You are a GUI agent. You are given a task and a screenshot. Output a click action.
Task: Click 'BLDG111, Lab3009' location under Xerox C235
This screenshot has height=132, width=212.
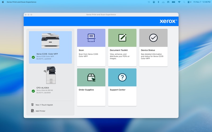pyautogui.click(x=44, y=59)
